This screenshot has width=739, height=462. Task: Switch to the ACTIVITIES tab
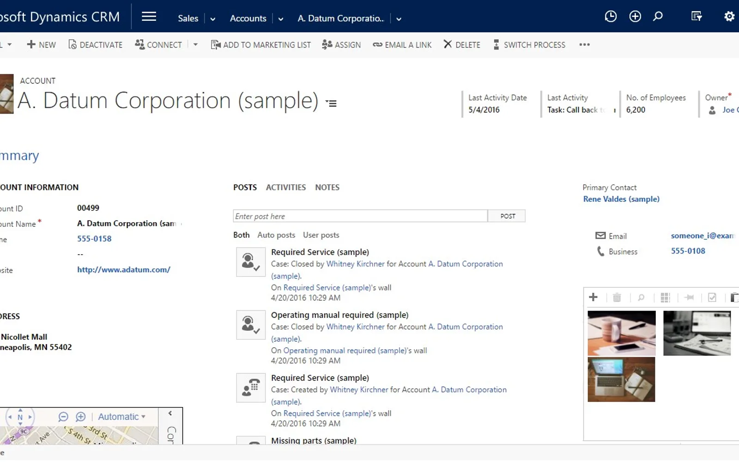point(286,187)
